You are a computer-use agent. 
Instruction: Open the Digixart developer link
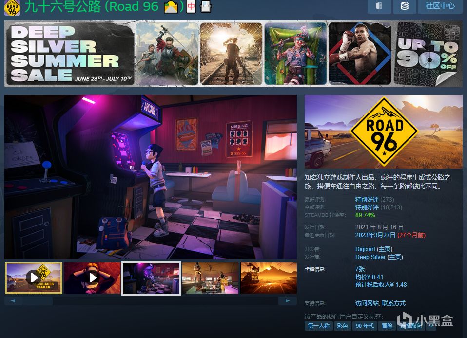365,249
